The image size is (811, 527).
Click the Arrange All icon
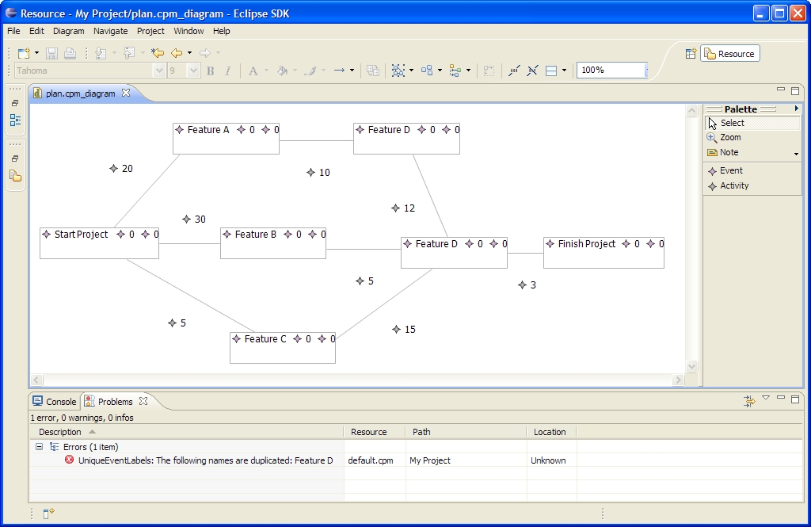427,71
